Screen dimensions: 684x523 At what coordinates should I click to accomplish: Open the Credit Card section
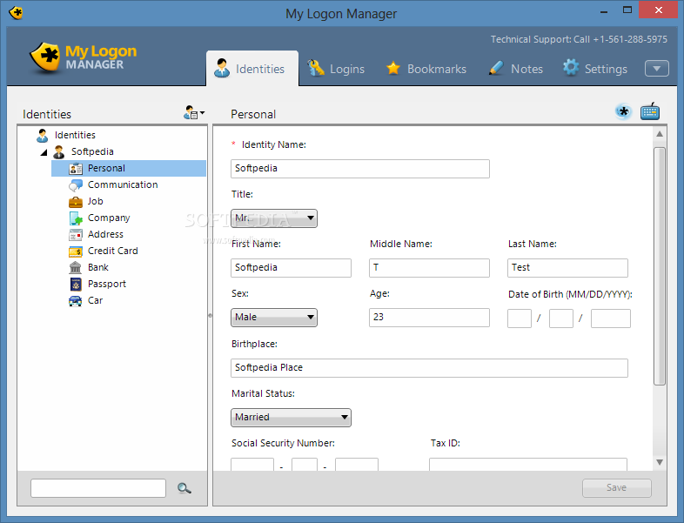(112, 251)
